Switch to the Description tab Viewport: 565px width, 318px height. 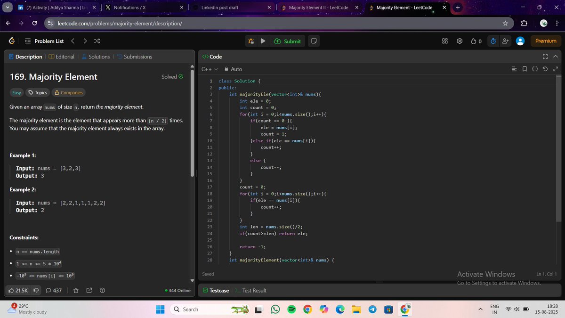26,57
